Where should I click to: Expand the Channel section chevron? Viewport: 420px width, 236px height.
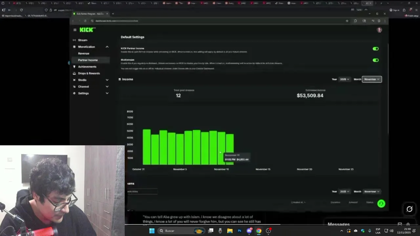click(107, 87)
